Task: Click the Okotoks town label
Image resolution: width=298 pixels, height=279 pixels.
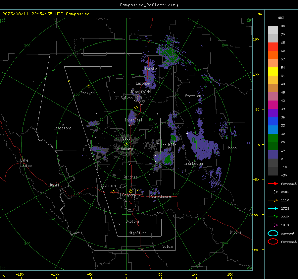Action: 132,221
